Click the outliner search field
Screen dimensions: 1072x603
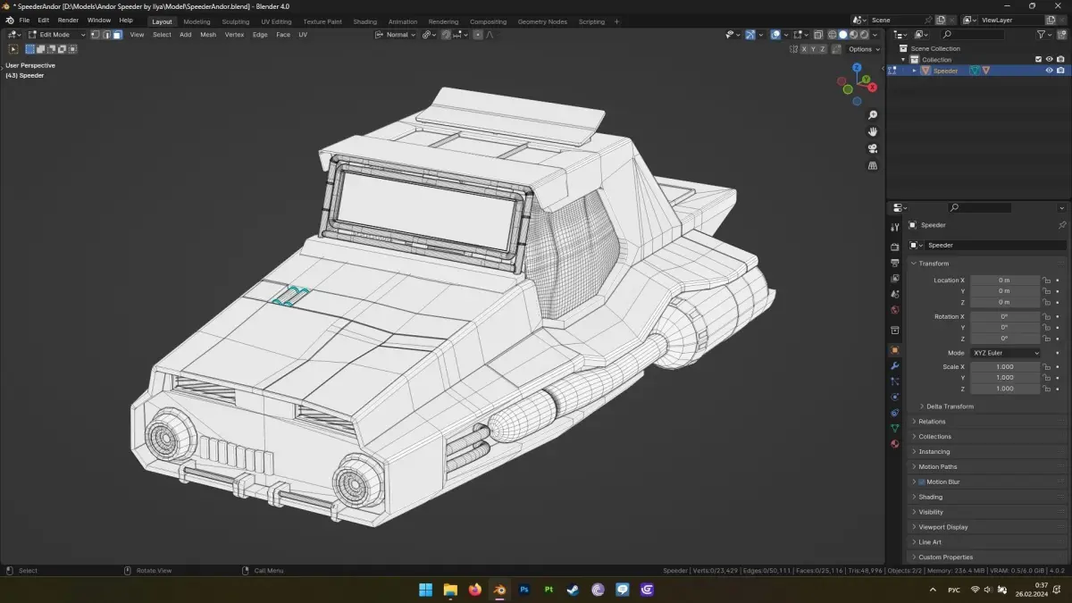pyautogui.click(x=972, y=35)
